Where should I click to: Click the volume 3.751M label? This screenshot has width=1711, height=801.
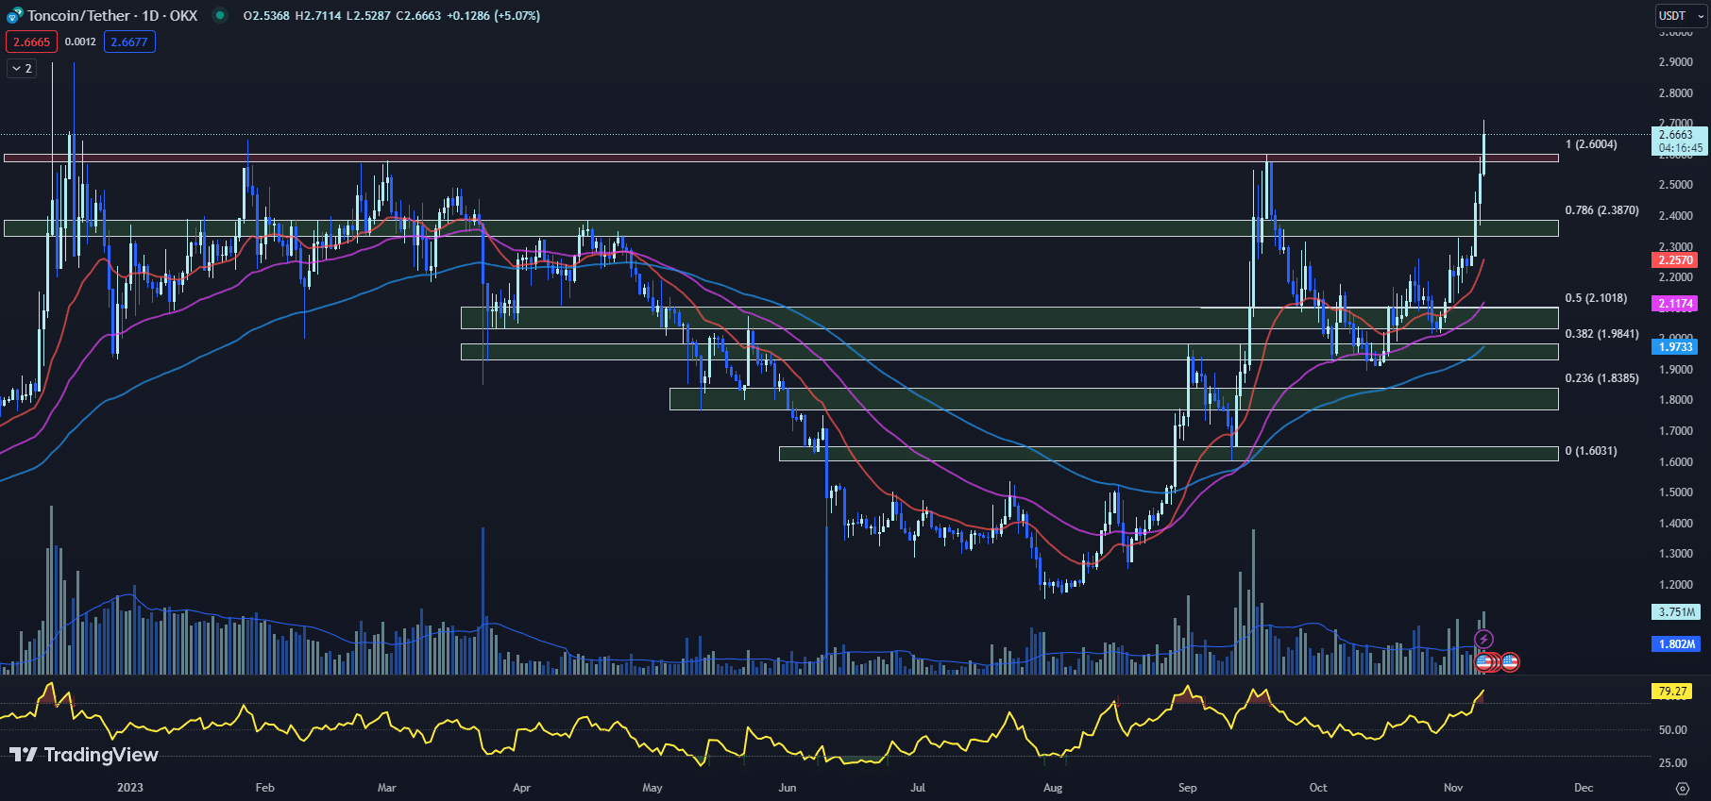(1677, 612)
